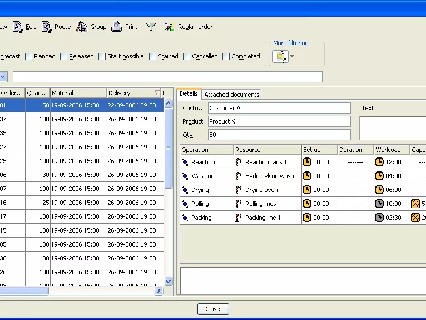
Task: Open the Attached documents tab
Action: pos(232,95)
